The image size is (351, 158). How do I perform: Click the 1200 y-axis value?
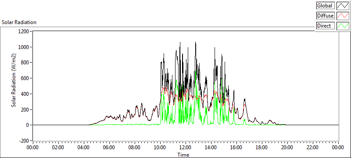24,31
